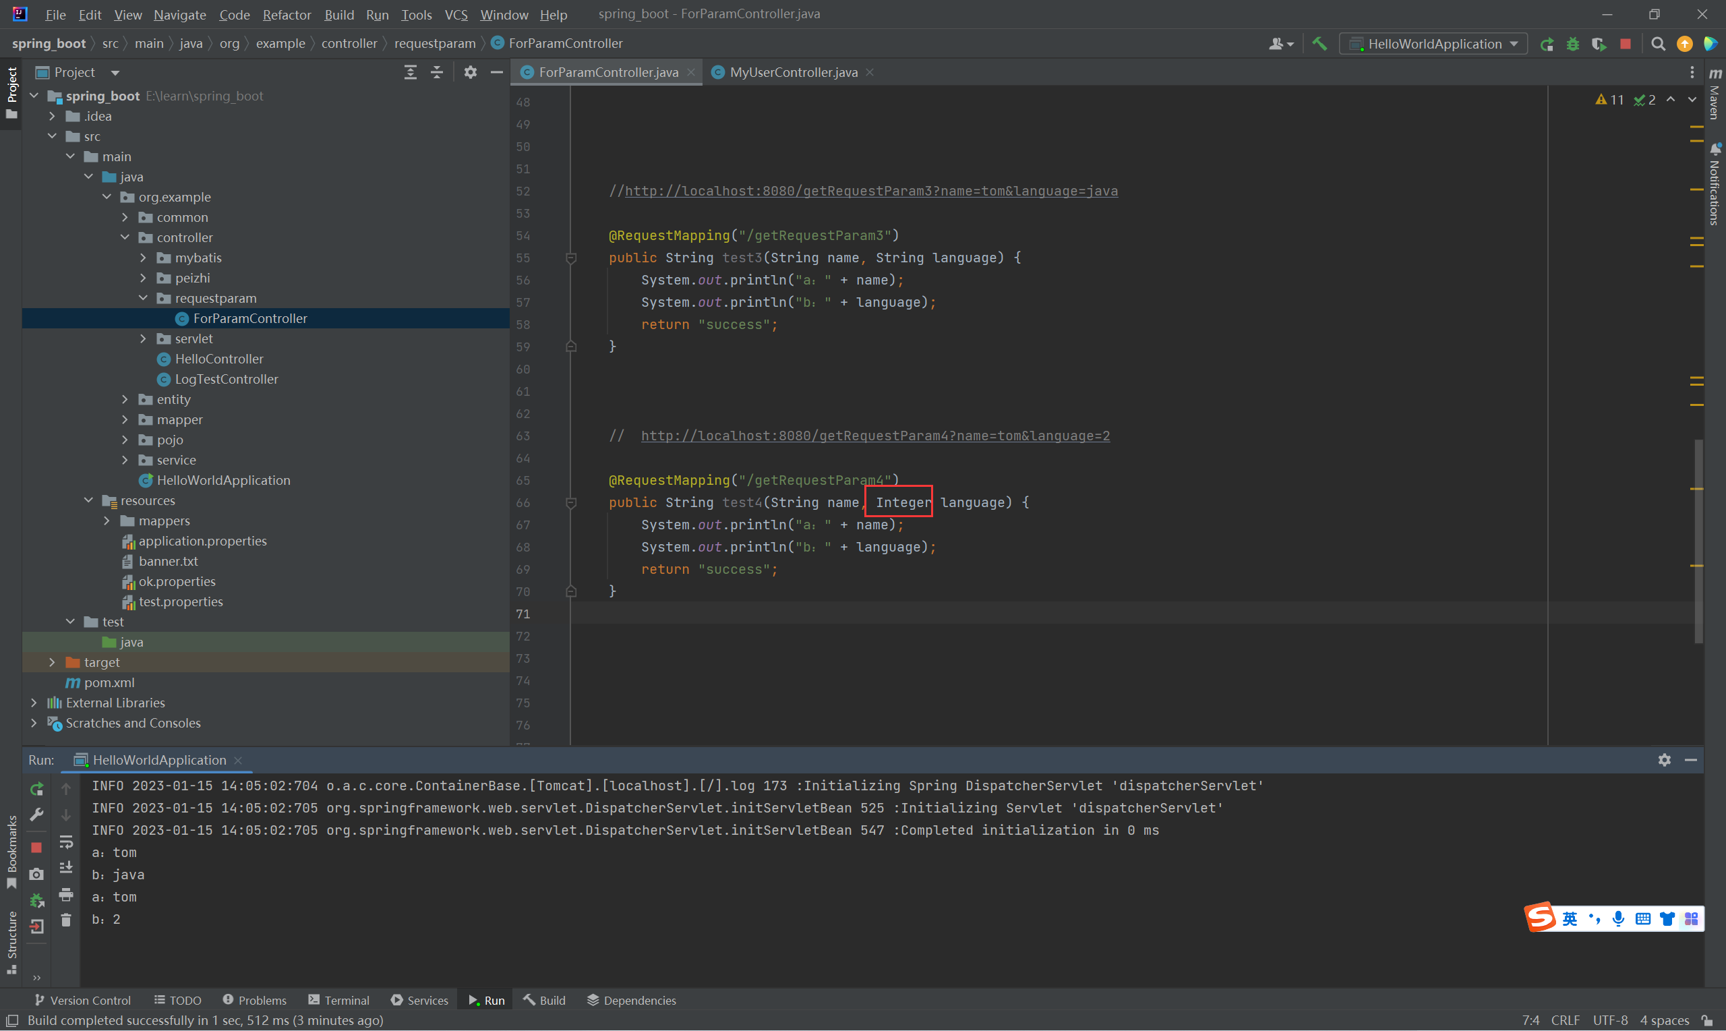The height and width of the screenshot is (1031, 1726).
Task: Open the Refactor menu
Action: [x=286, y=15]
